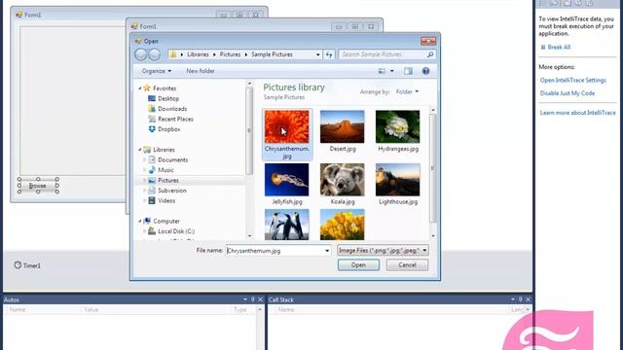Select the Desktop icon under Favorites
Screen dimensions: 623x350
coord(152,98)
